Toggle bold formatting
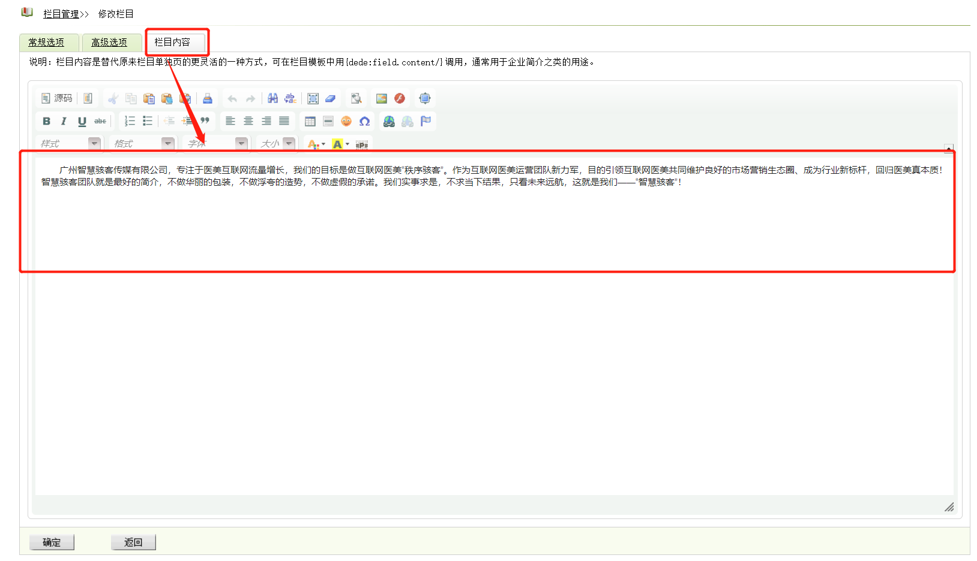The height and width of the screenshot is (561, 977). coord(46,121)
